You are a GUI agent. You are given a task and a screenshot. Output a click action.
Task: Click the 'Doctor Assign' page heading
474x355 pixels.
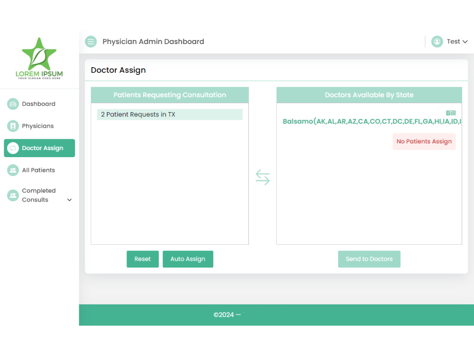118,70
